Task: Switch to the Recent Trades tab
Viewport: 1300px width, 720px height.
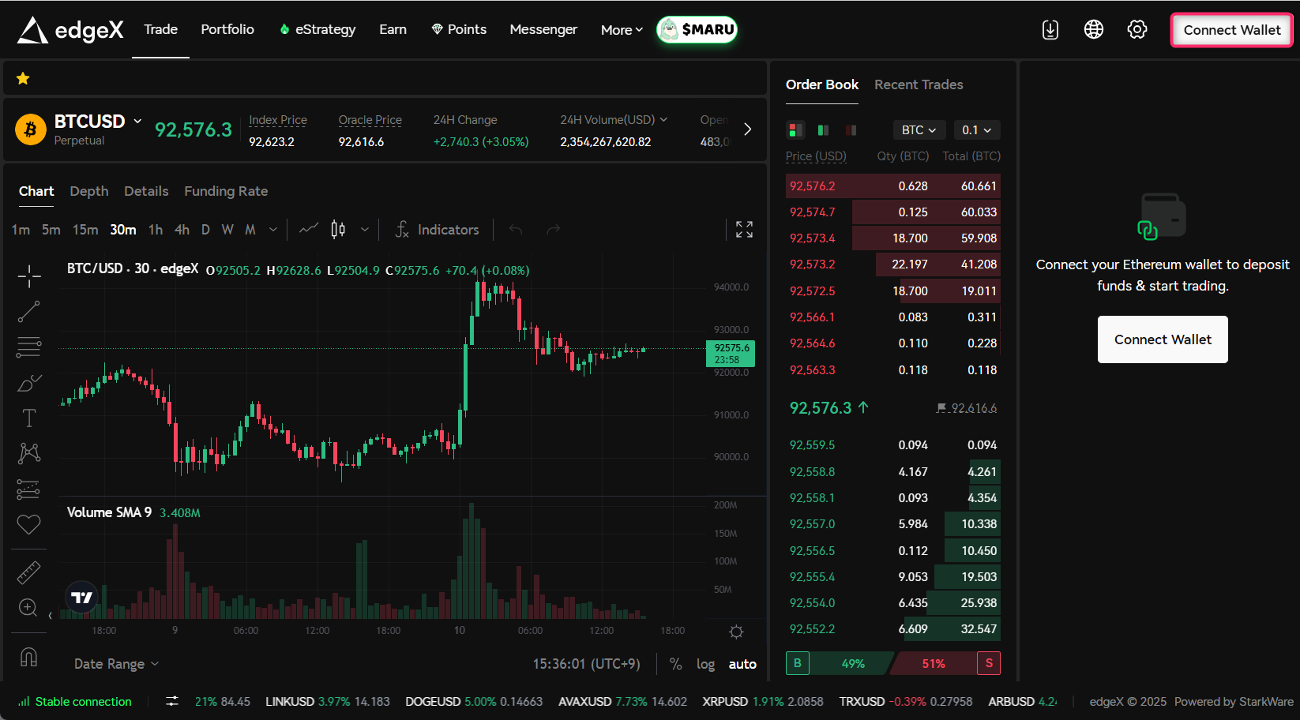Action: pyautogui.click(x=918, y=84)
